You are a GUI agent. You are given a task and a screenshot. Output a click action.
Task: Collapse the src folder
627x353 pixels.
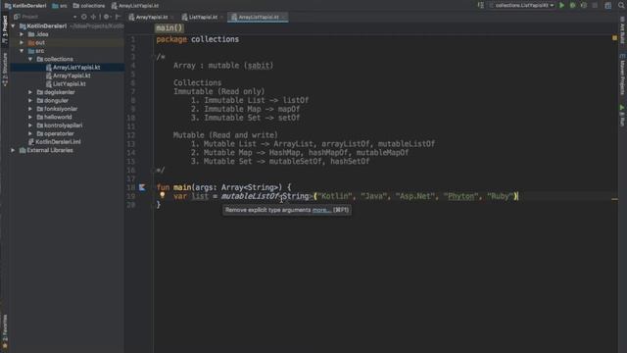[22, 51]
